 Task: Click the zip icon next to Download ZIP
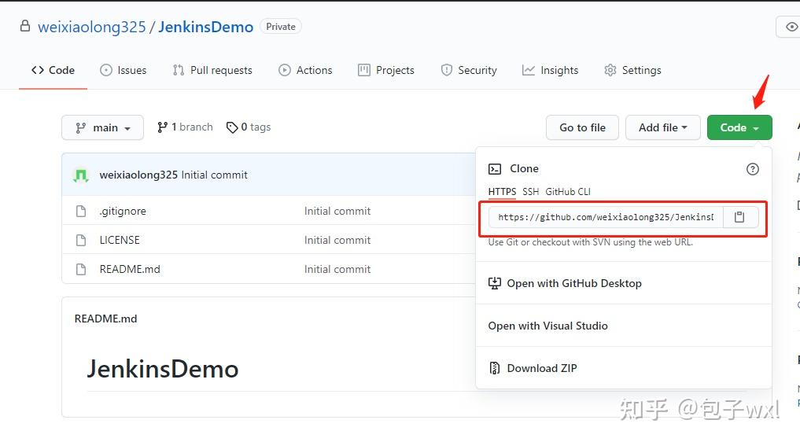click(494, 368)
